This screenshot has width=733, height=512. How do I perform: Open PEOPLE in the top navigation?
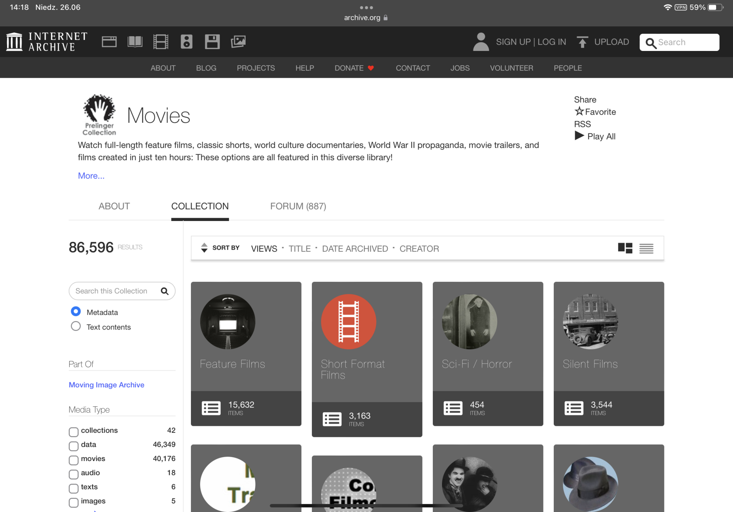click(568, 68)
